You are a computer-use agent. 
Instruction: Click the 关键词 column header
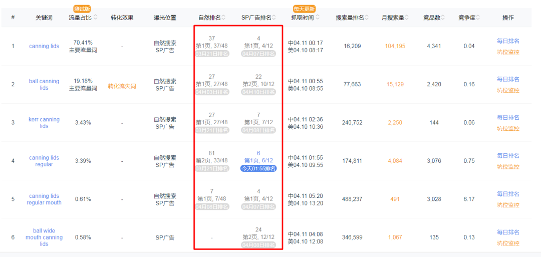tap(44, 18)
